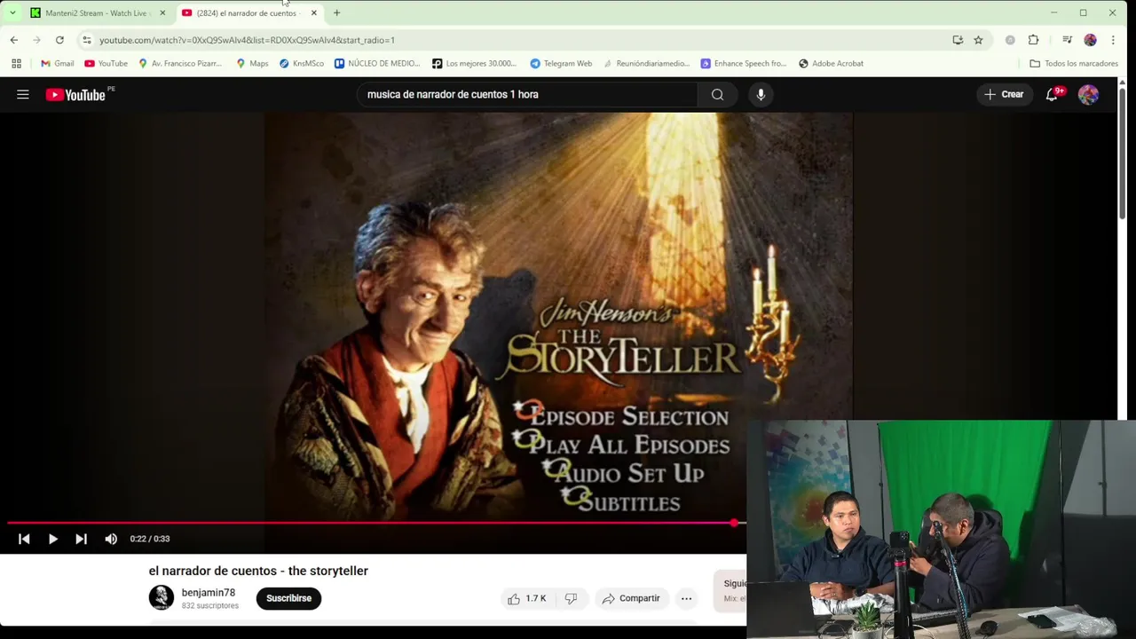Open the YouTube guide hamburger menu
The width and height of the screenshot is (1136, 639).
coord(23,94)
